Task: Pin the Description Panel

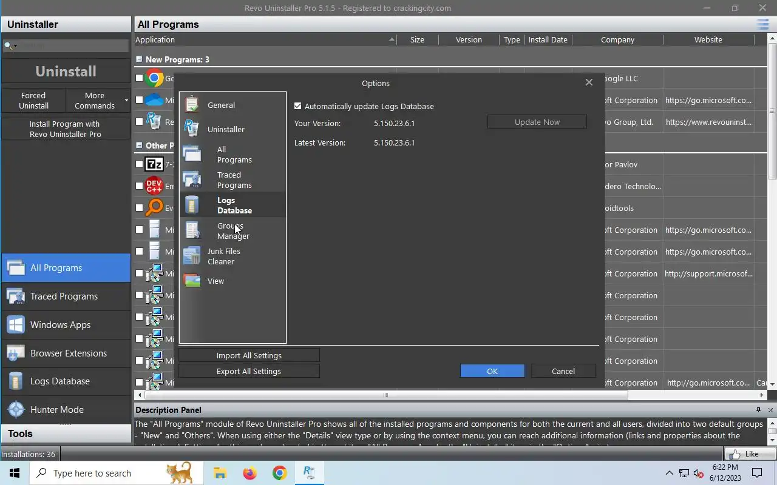Action: click(x=758, y=410)
